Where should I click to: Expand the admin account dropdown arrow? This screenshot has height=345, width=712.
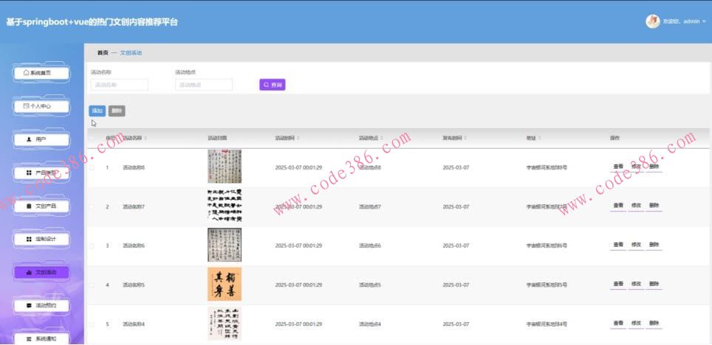[x=705, y=21]
